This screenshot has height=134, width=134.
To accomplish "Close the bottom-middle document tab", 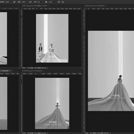I will pos(44,71).
